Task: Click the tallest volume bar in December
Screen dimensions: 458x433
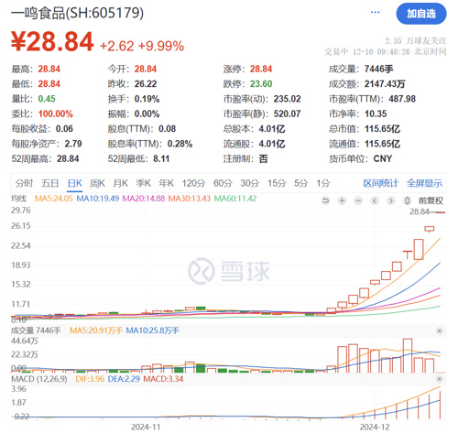Action: [408, 355]
